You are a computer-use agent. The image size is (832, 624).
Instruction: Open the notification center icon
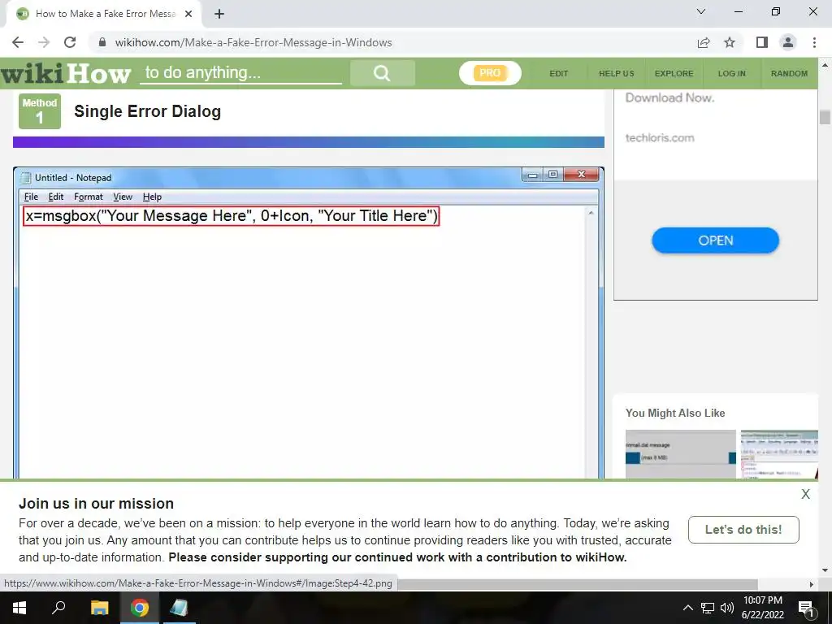click(x=806, y=608)
